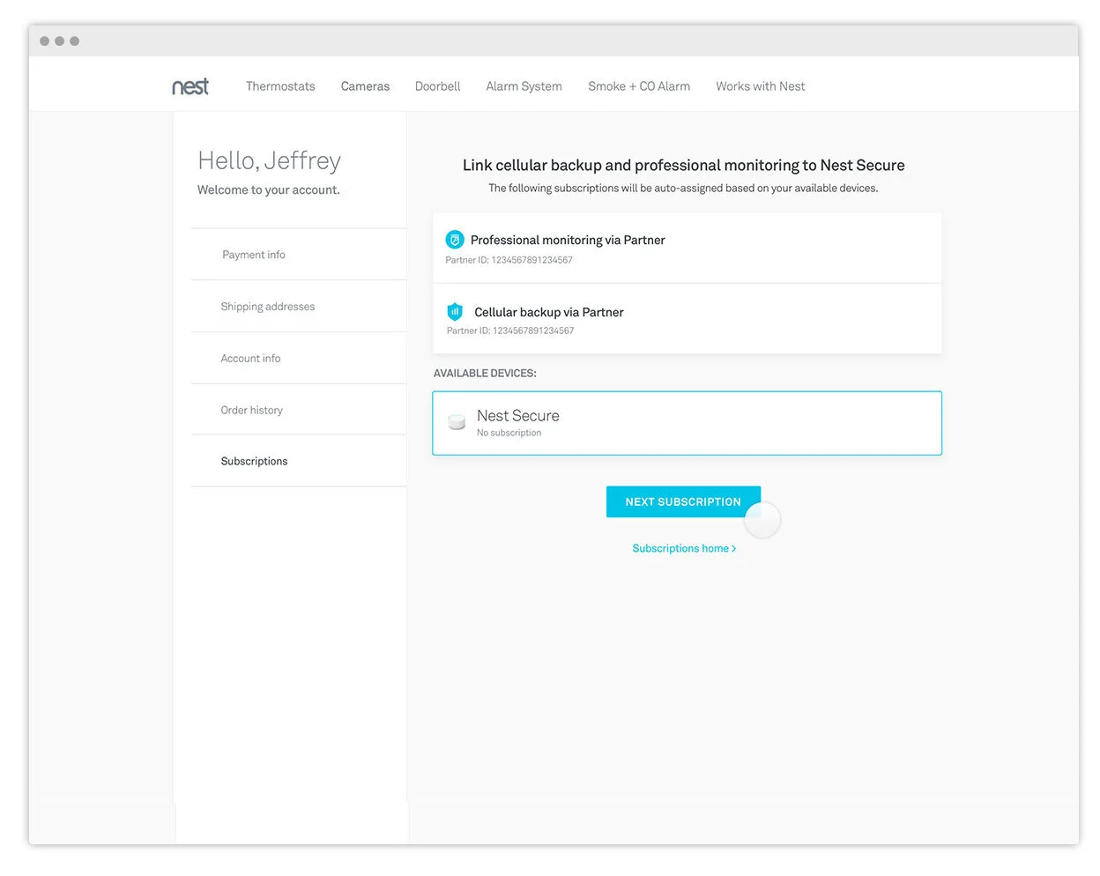View Order history
The image size is (1100, 876).
click(298, 410)
